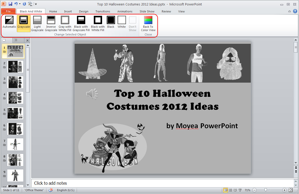The image size is (299, 194).
Task: Switch to Slide Sorter view
Action: (x=230, y=190)
